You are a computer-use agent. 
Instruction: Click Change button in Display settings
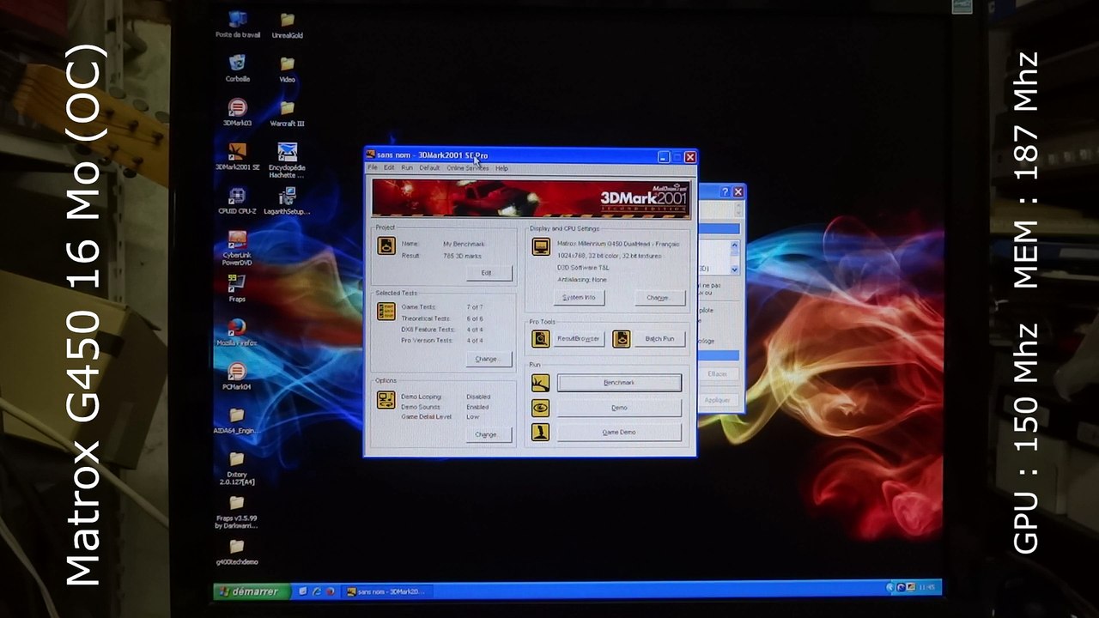(x=659, y=298)
